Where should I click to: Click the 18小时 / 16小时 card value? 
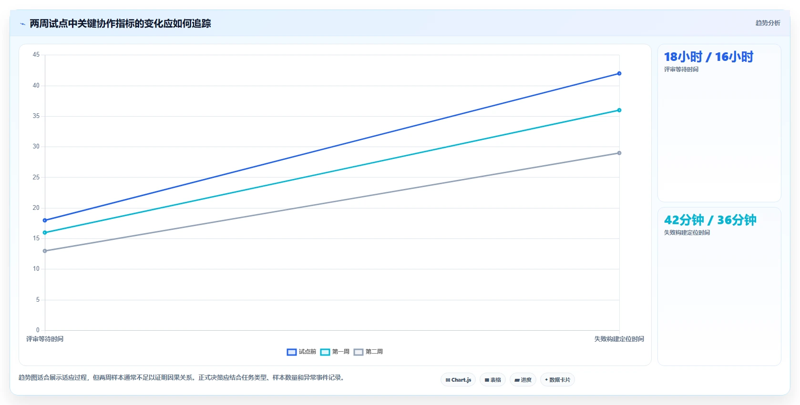pos(708,57)
